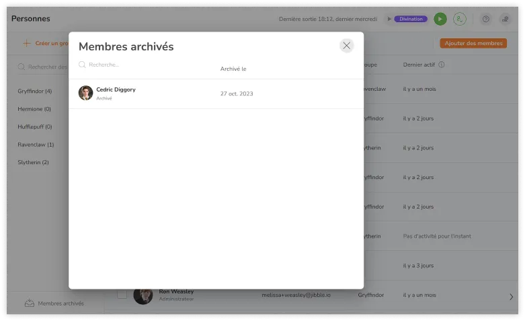This screenshot has width=525, height=321.
Task: Expand Ron Weasley row chevron
Action: pos(511,296)
